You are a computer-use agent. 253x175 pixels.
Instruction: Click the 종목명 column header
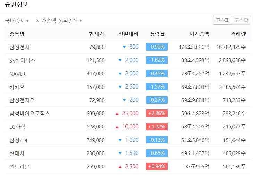click(x=17, y=34)
